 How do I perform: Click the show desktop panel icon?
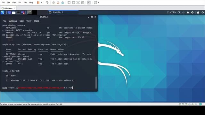click(x=9, y=12)
